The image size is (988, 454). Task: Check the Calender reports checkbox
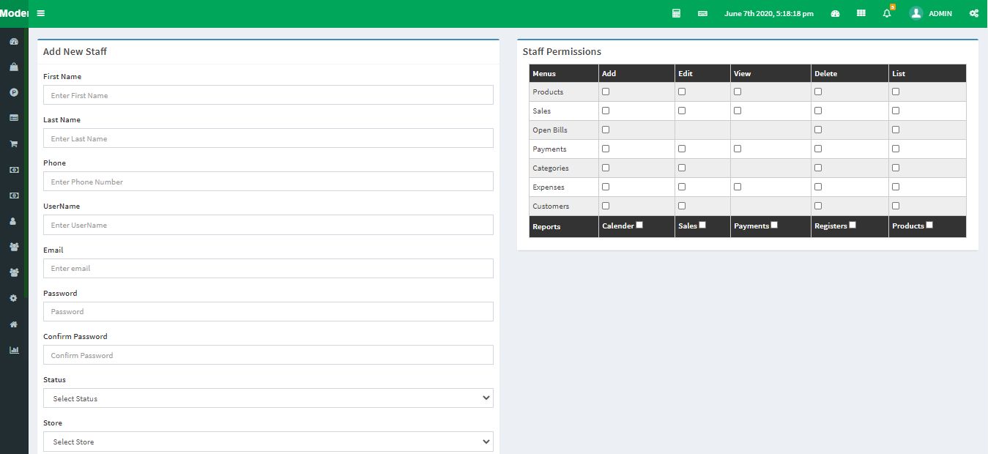click(639, 225)
